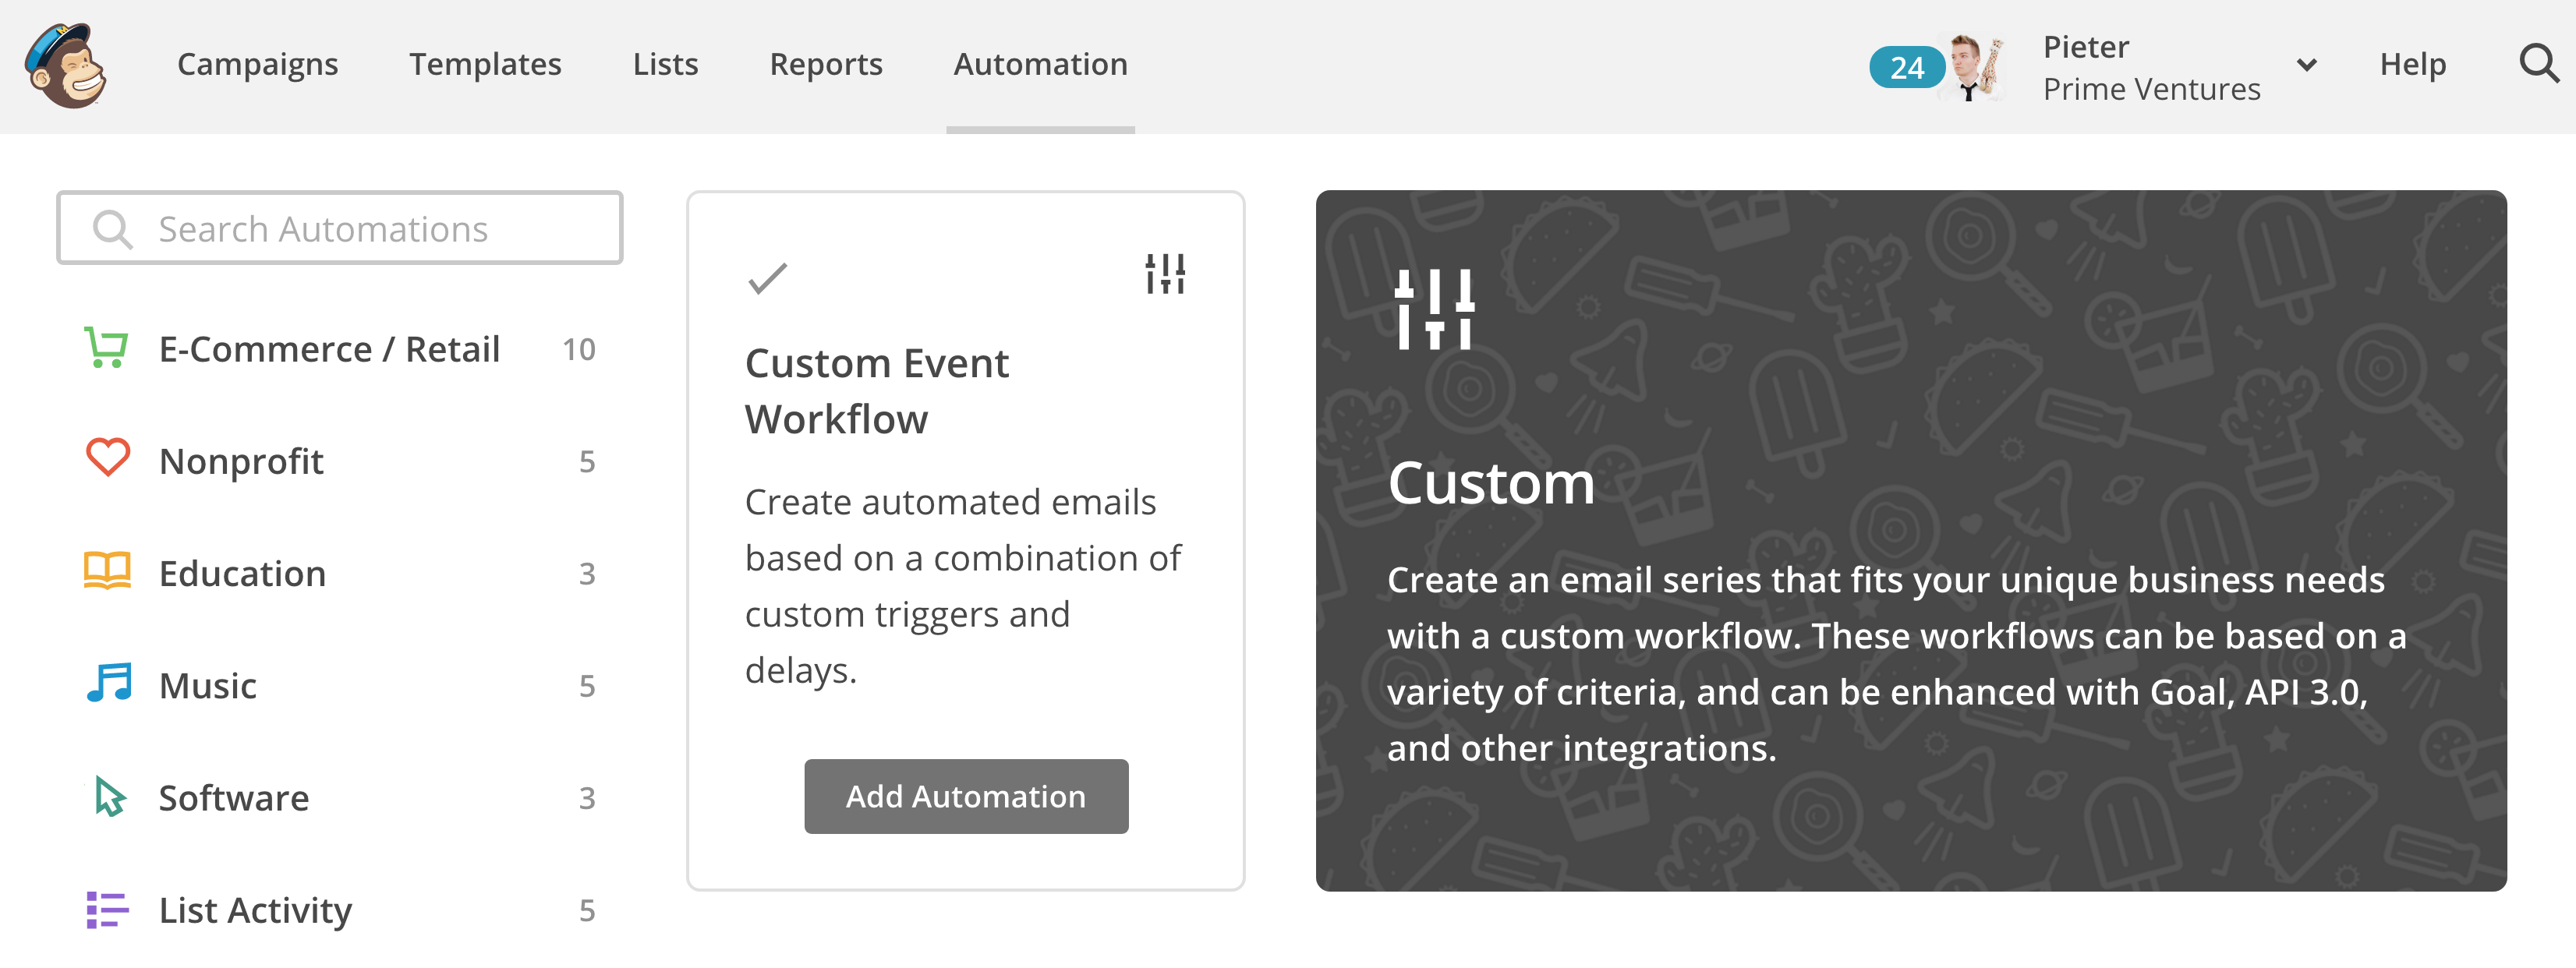Focus the Search Automations field
This screenshot has width=2576, height=968.
pyautogui.click(x=340, y=229)
